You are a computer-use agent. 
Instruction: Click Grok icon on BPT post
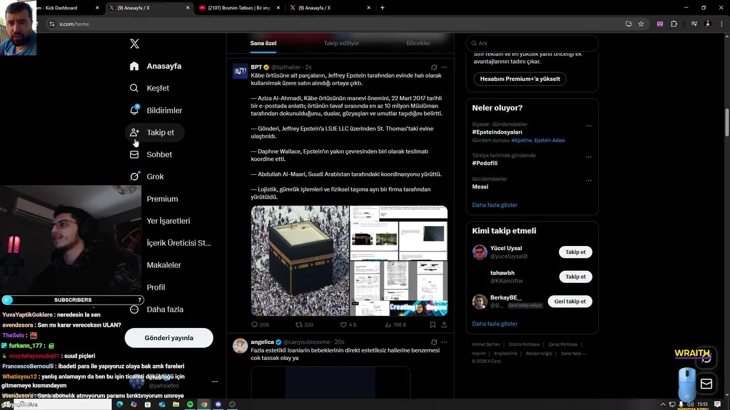click(x=434, y=67)
